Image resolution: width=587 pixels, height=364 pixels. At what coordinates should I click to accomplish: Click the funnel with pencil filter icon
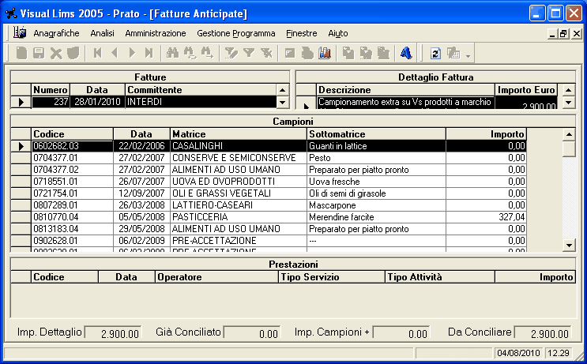coord(231,53)
